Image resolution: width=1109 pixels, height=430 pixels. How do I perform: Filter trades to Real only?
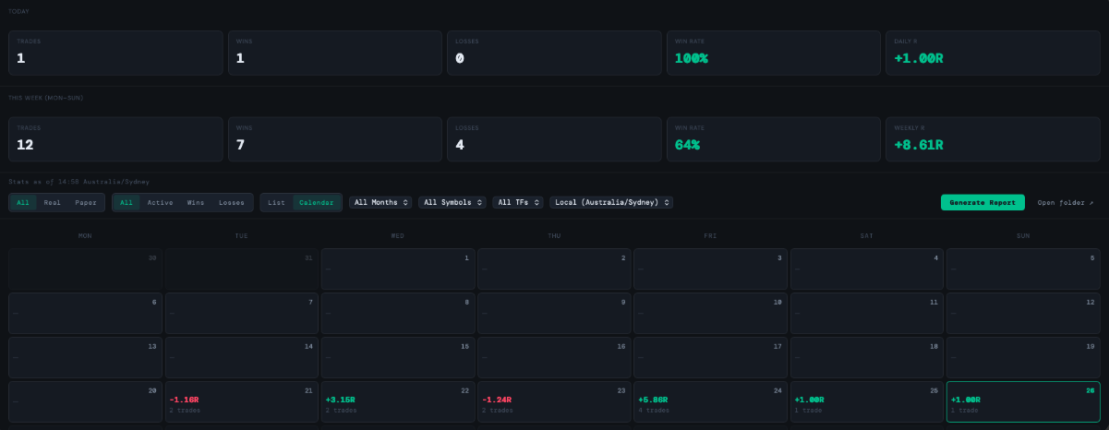[53, 202]
